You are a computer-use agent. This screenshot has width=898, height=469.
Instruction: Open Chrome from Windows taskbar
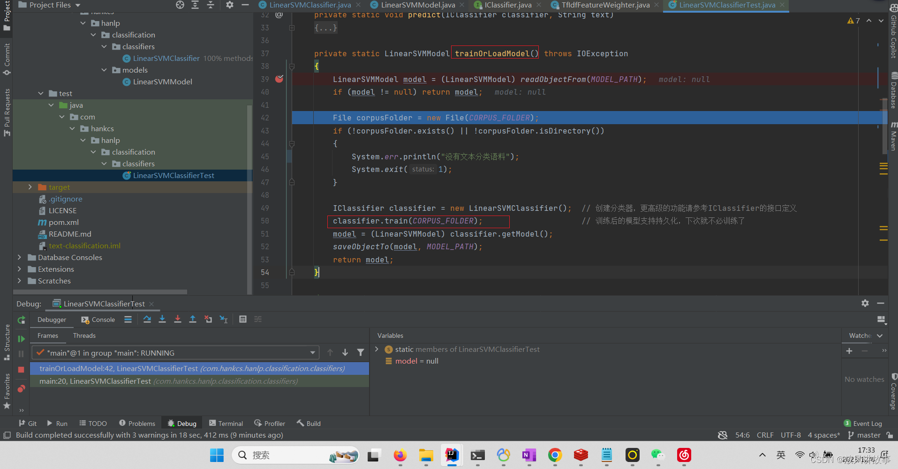555,455
